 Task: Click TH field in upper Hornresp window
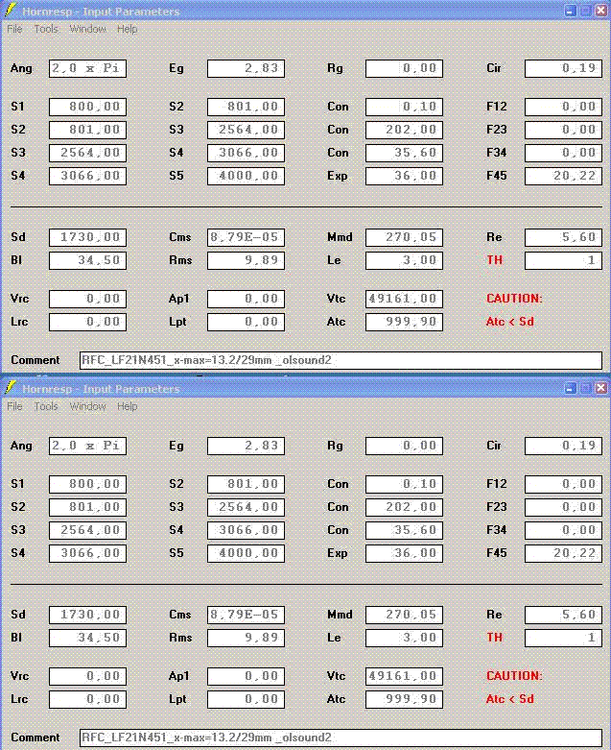click(563, 260)
